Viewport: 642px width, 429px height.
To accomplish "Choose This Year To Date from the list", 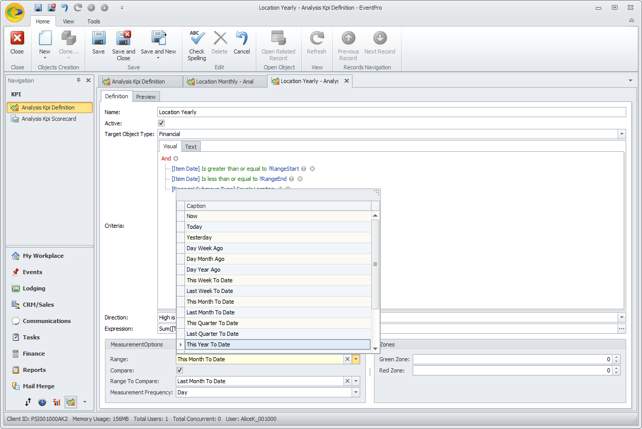I will 278,344.
